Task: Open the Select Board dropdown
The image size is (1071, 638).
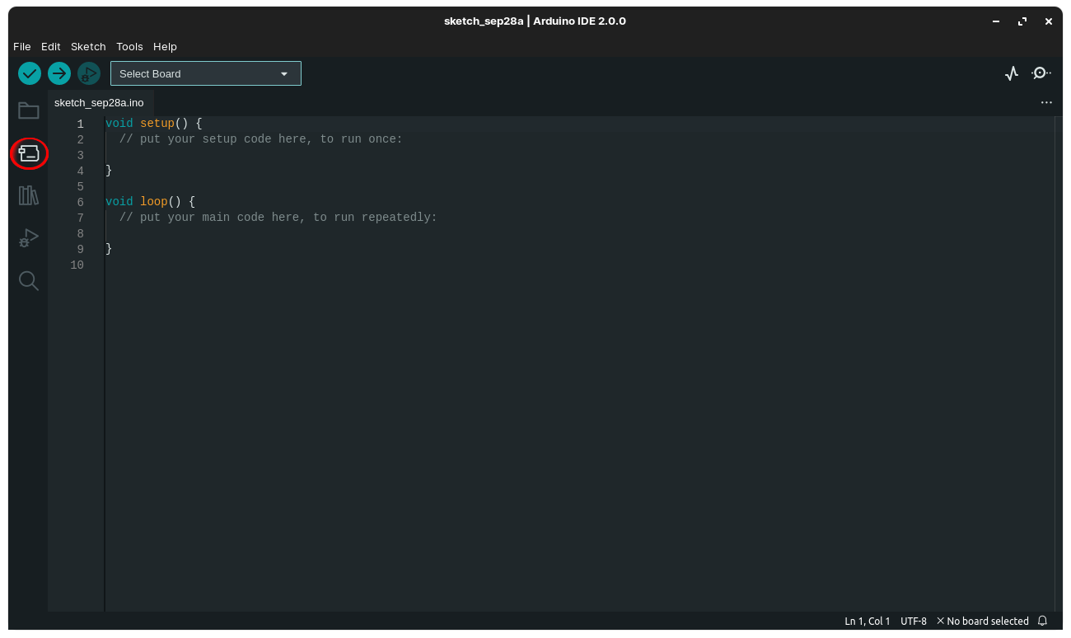Action: 206,73
